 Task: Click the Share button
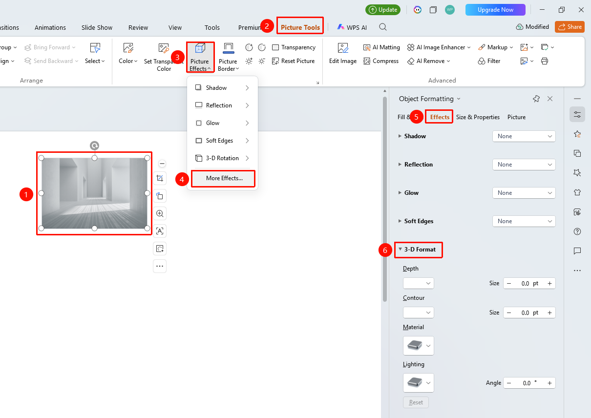(570, 27)
